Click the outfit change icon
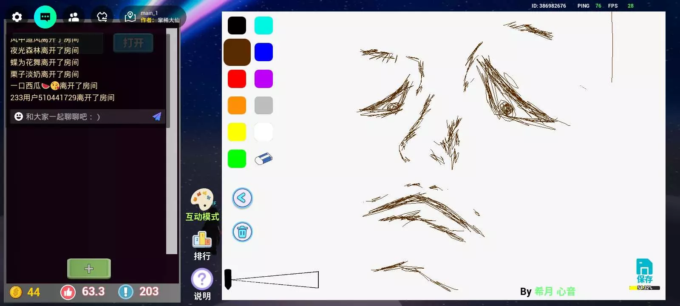The image size is (680, 306). (x=102, y=17)
